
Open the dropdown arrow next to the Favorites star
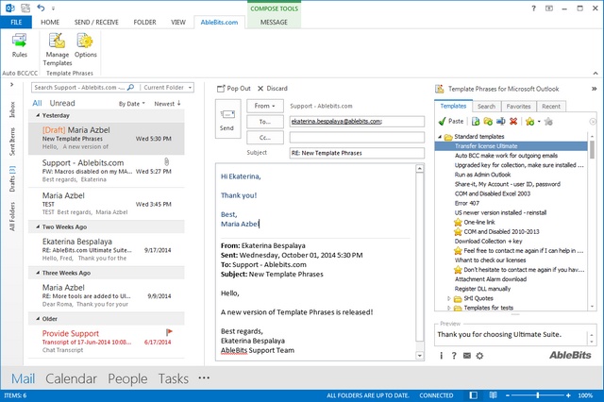coord(539,122)
